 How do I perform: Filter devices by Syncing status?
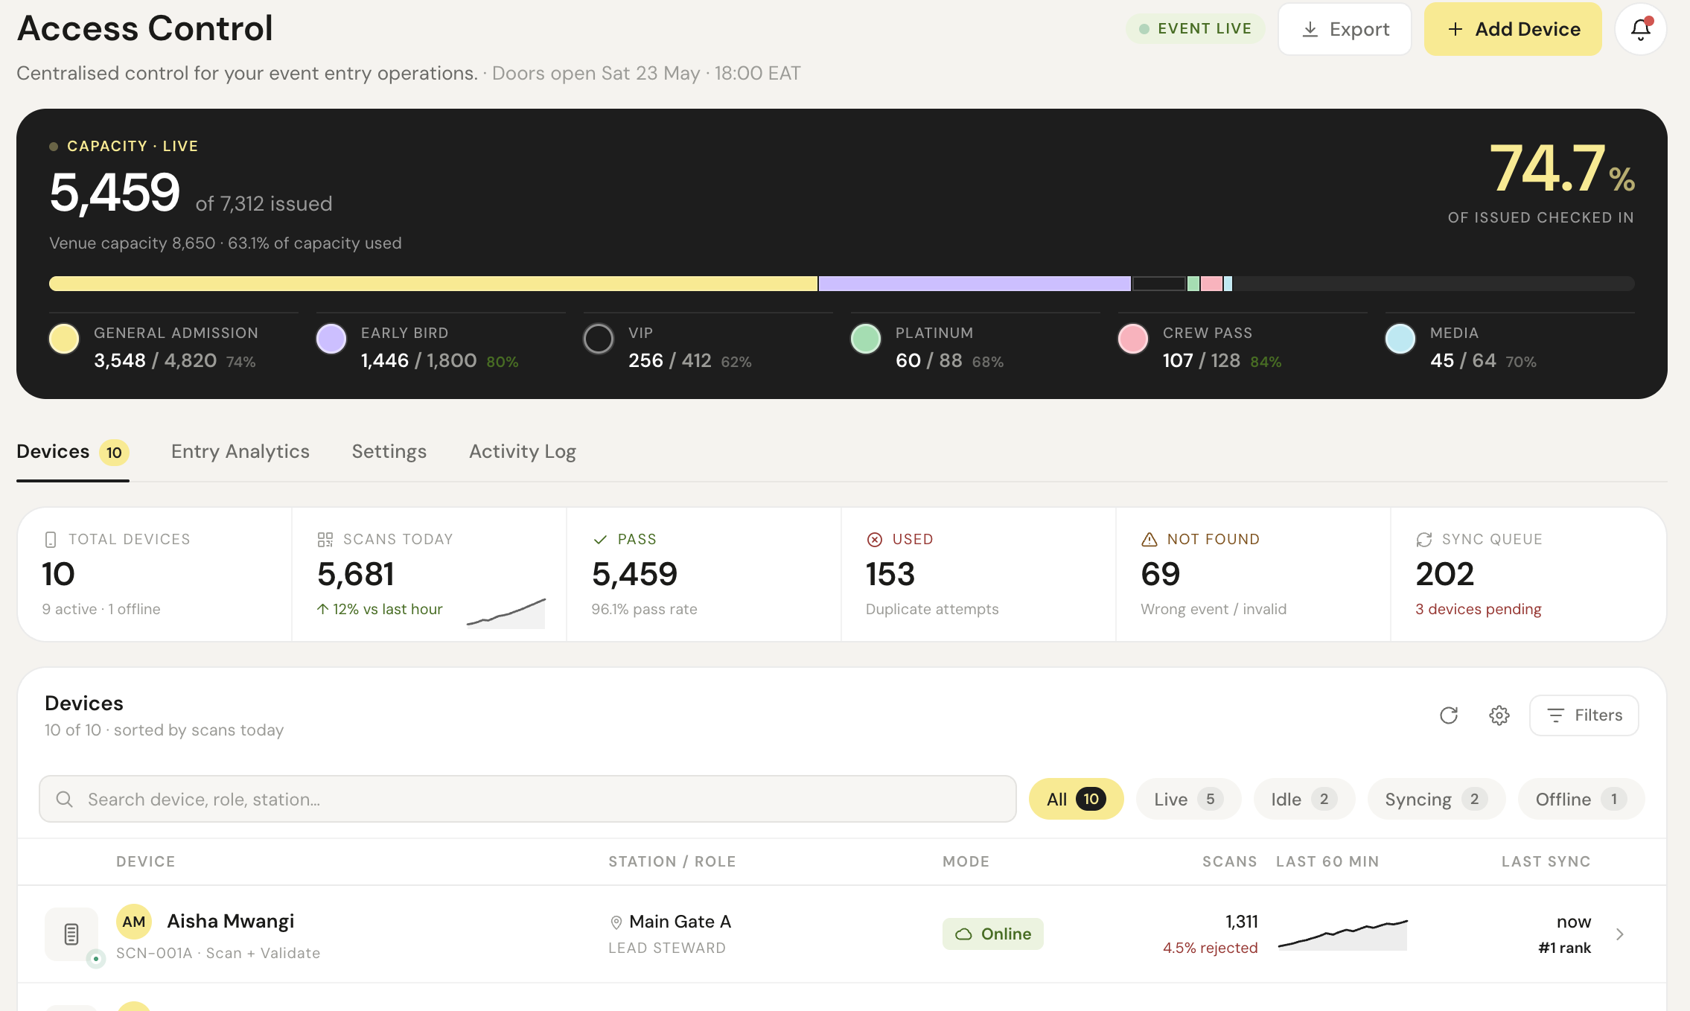tap(1436, 799)
